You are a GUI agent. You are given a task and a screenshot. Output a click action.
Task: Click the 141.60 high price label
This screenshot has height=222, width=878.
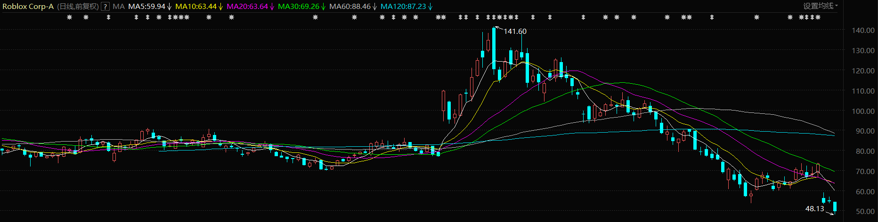515,32
